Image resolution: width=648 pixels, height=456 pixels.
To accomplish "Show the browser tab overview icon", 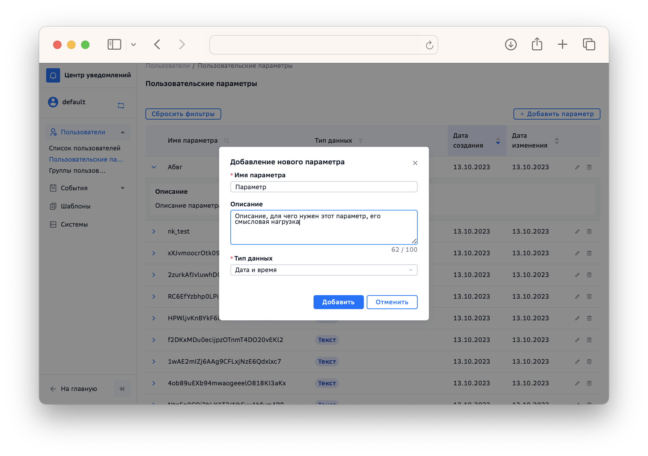I will coord(589,44).
